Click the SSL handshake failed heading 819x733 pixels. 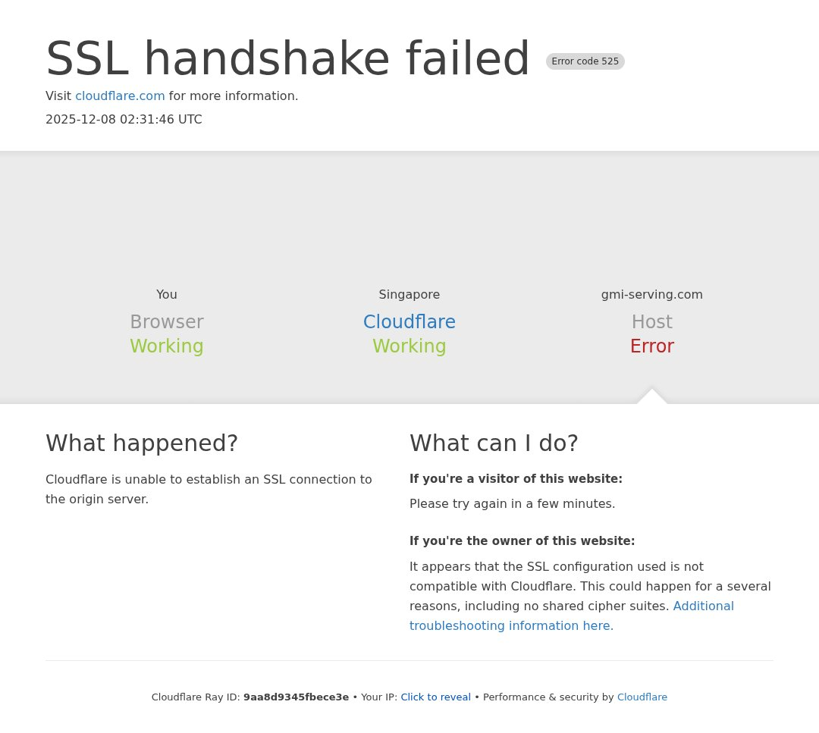[x=287, y=59]
